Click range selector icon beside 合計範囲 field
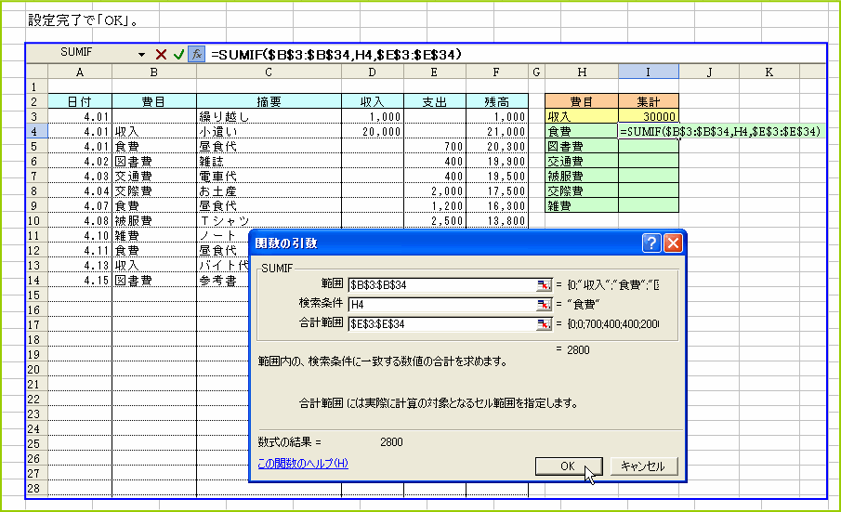This screenshot has width=841, height=512. [x=544, y=324]
